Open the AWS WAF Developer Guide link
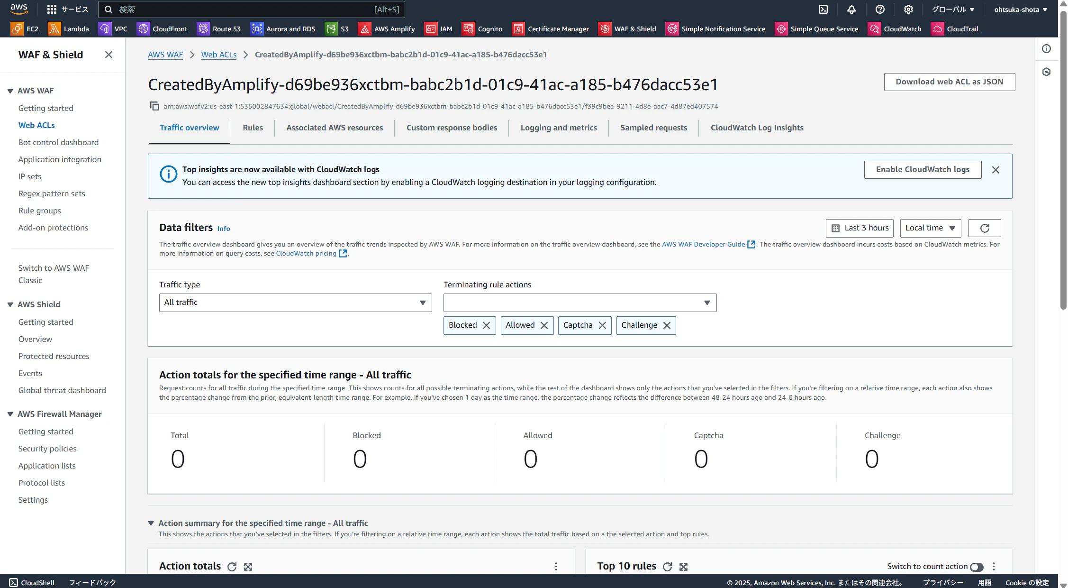The image size is (1068, 588). (x=708, y=244)
